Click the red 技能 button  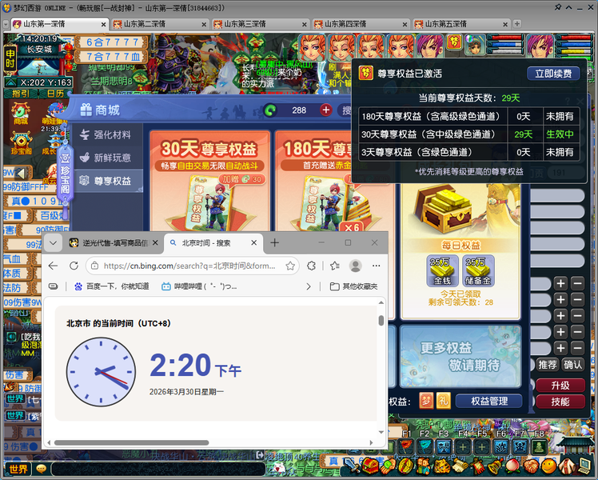click(x=560, y=402)
